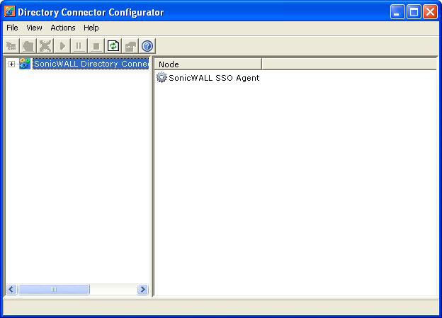Open Help via the blue question mark icon
The height and width of the screenshot is (318, 442).
click(x=147, y=46)
